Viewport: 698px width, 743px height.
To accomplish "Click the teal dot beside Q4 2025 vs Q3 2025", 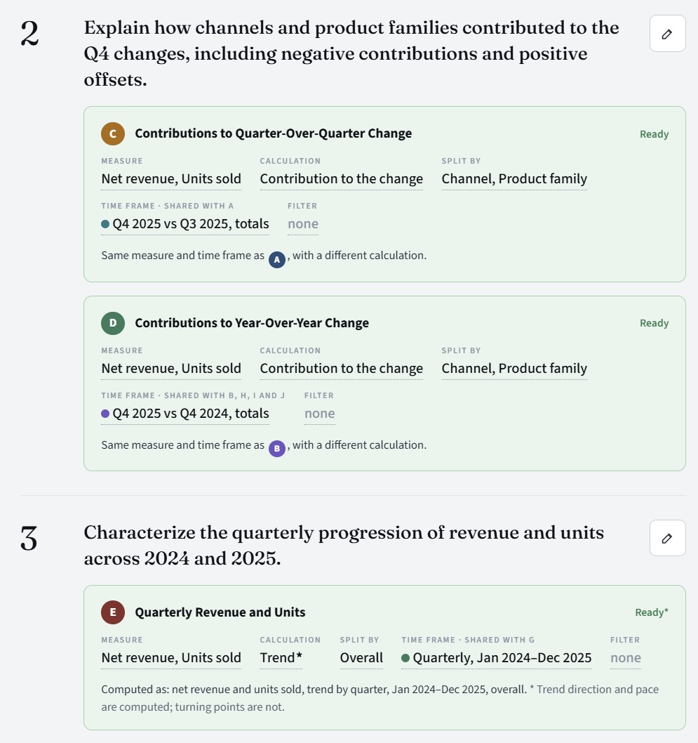I will 105,224.
